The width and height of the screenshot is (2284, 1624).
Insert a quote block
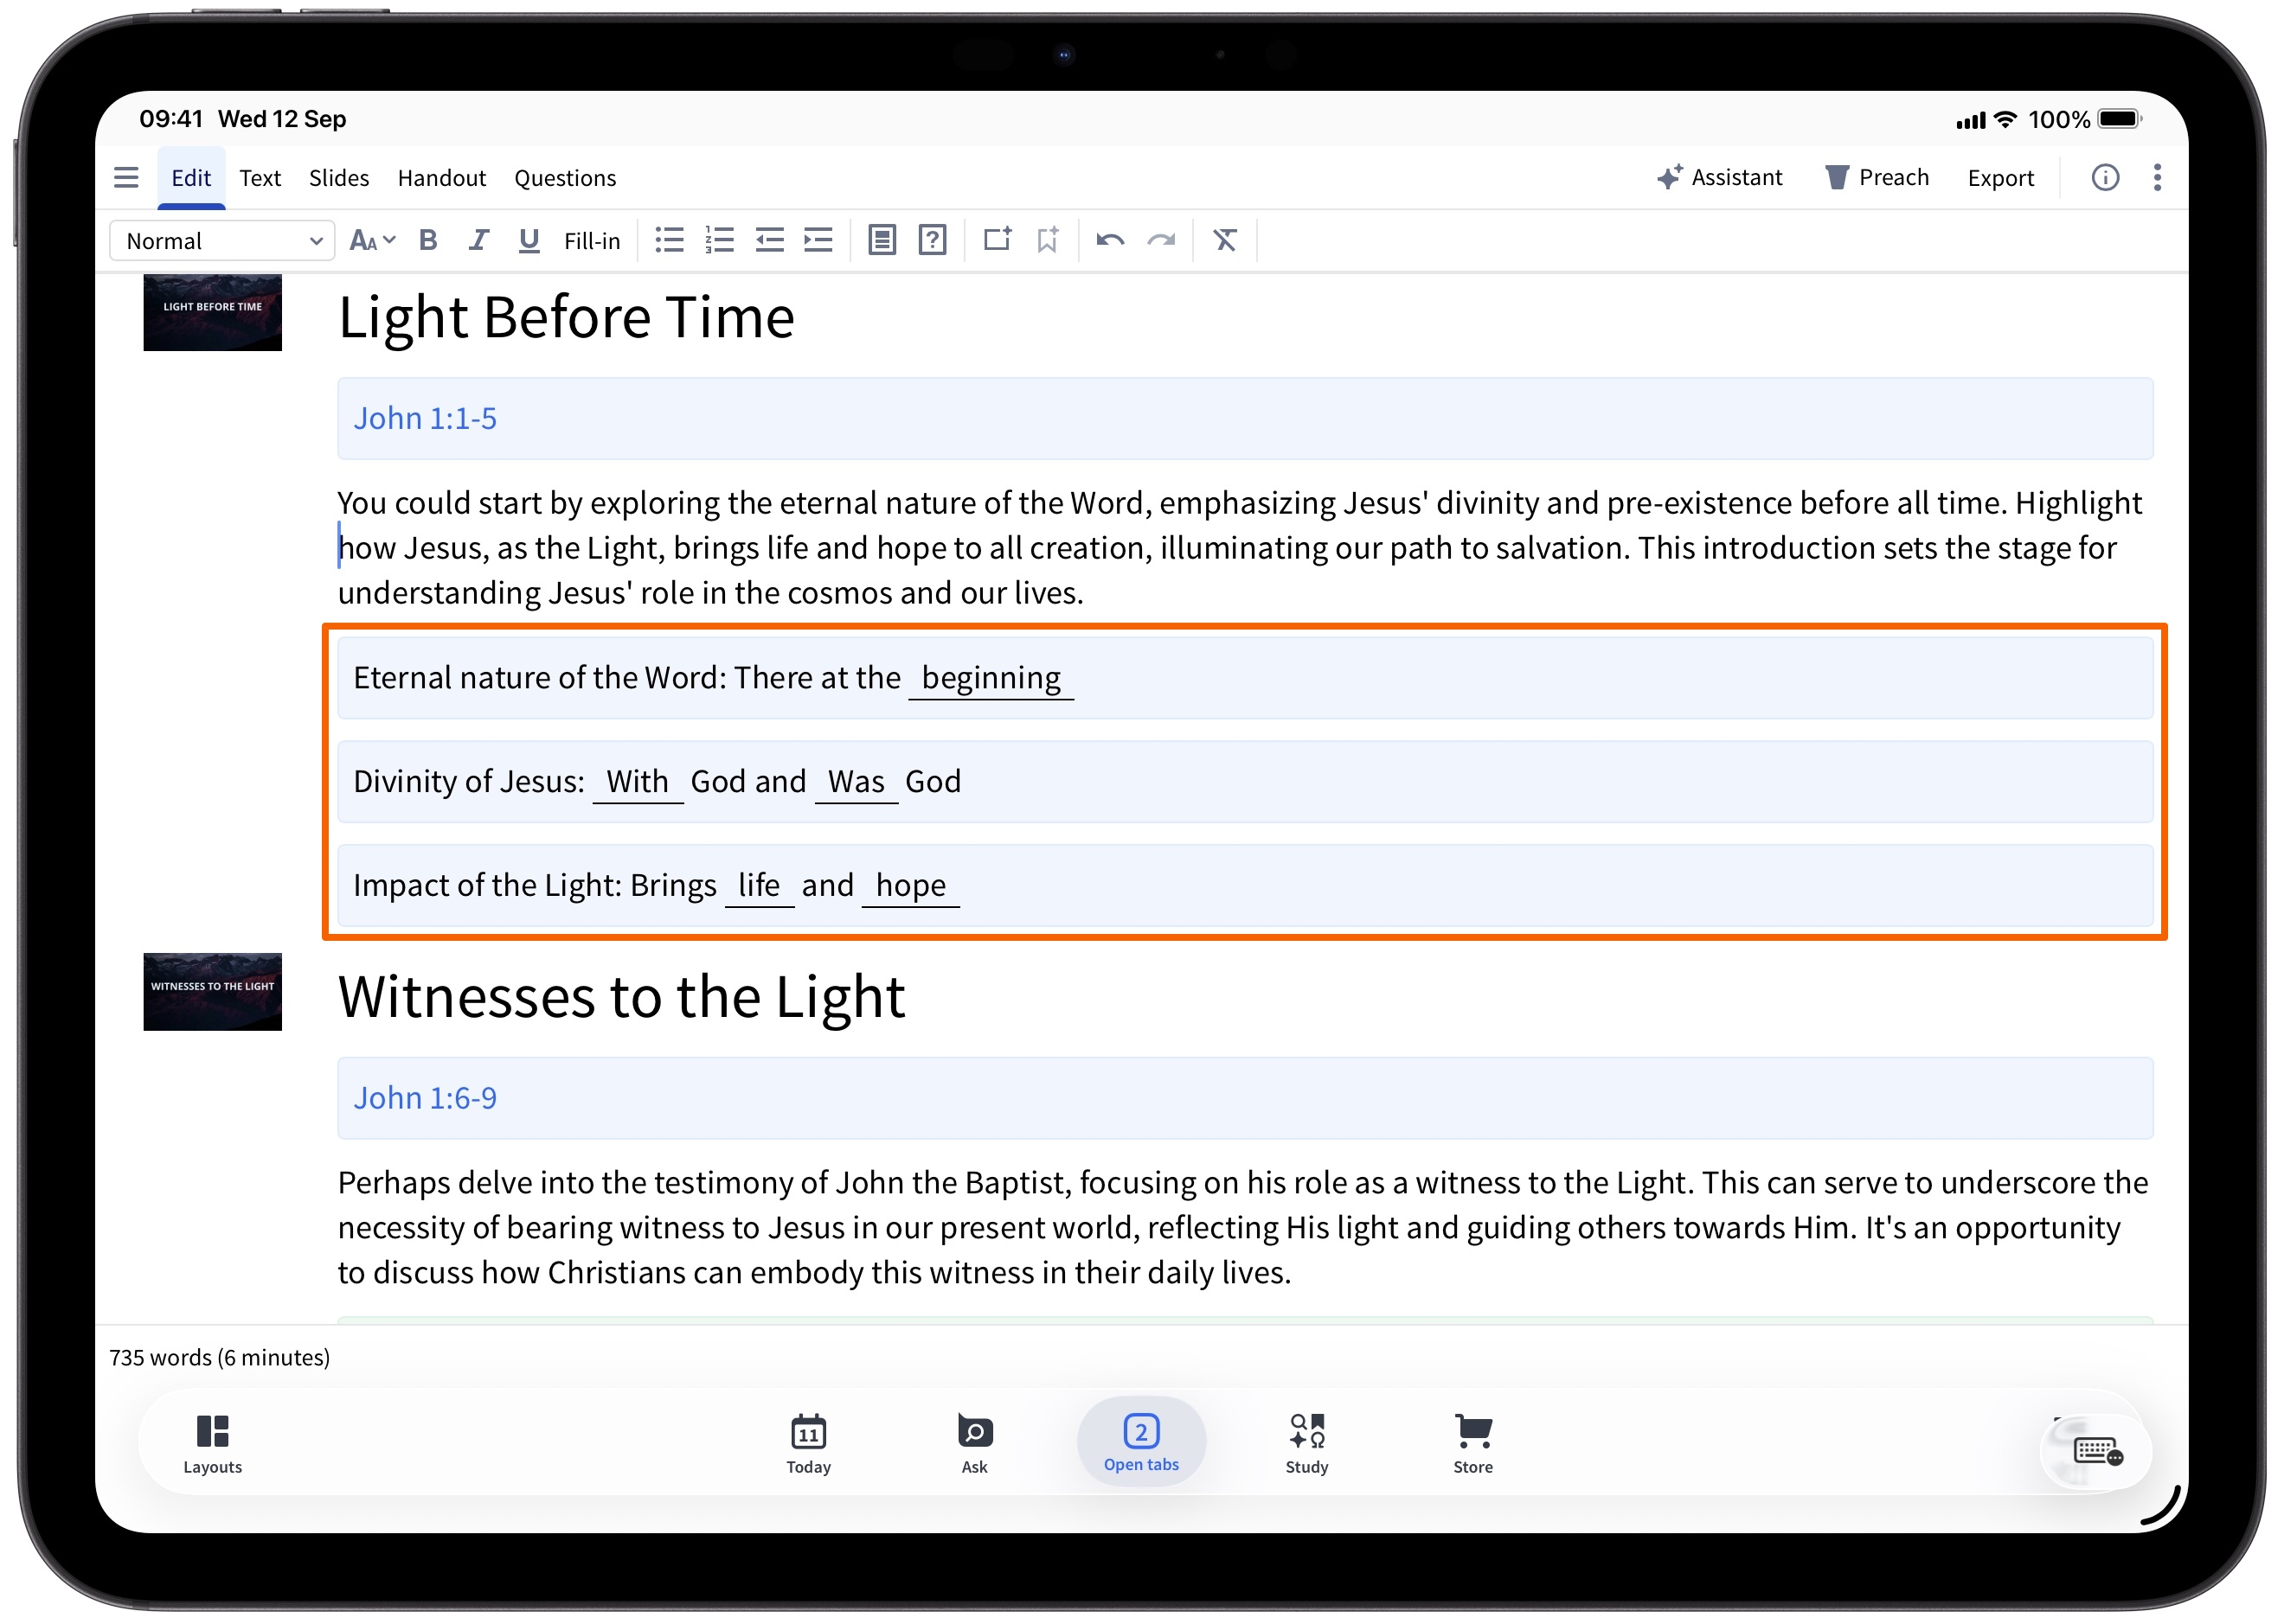(x=882, y=240)
